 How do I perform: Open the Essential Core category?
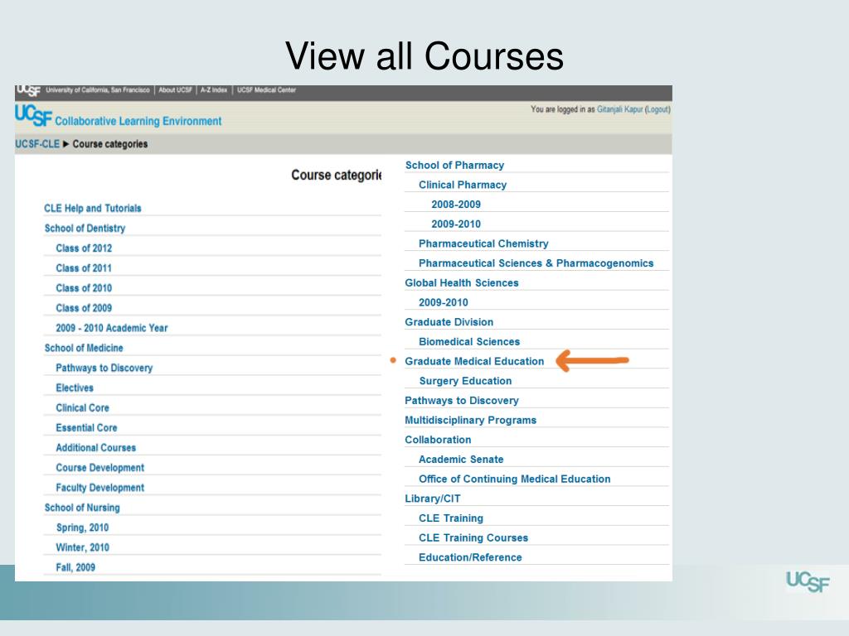(86, 428)
